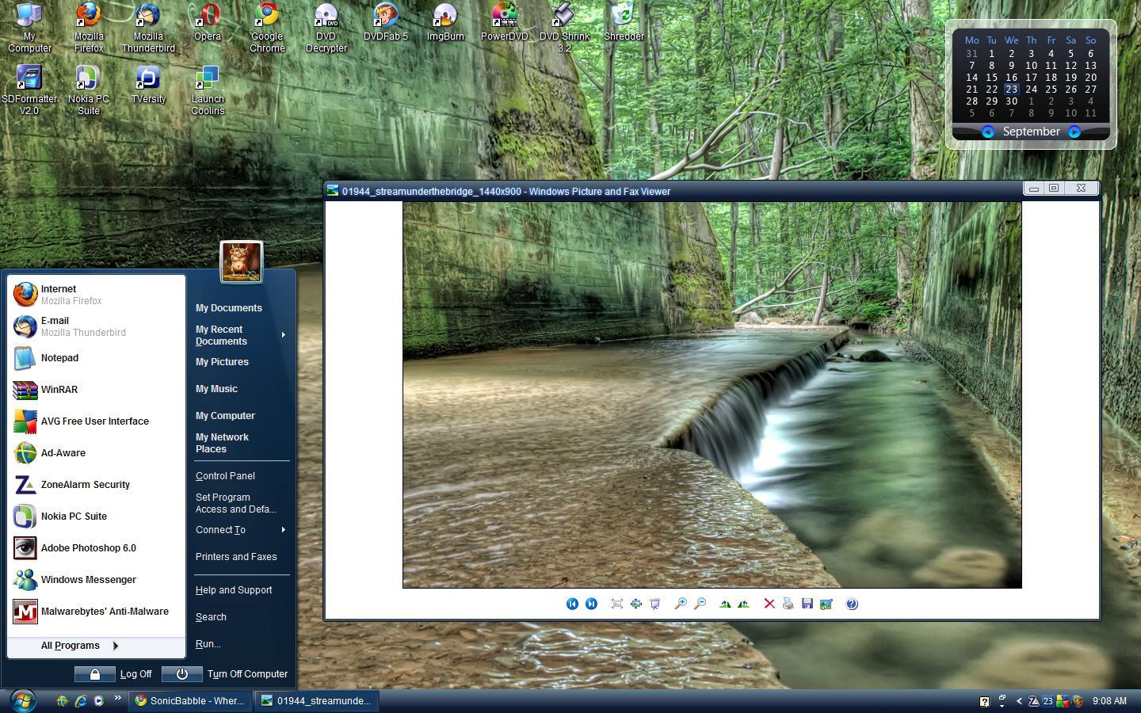This screenshot has width=1141, height=713.
Task: Open DVD Decrypter desktop icon
Action: [326, 28]
